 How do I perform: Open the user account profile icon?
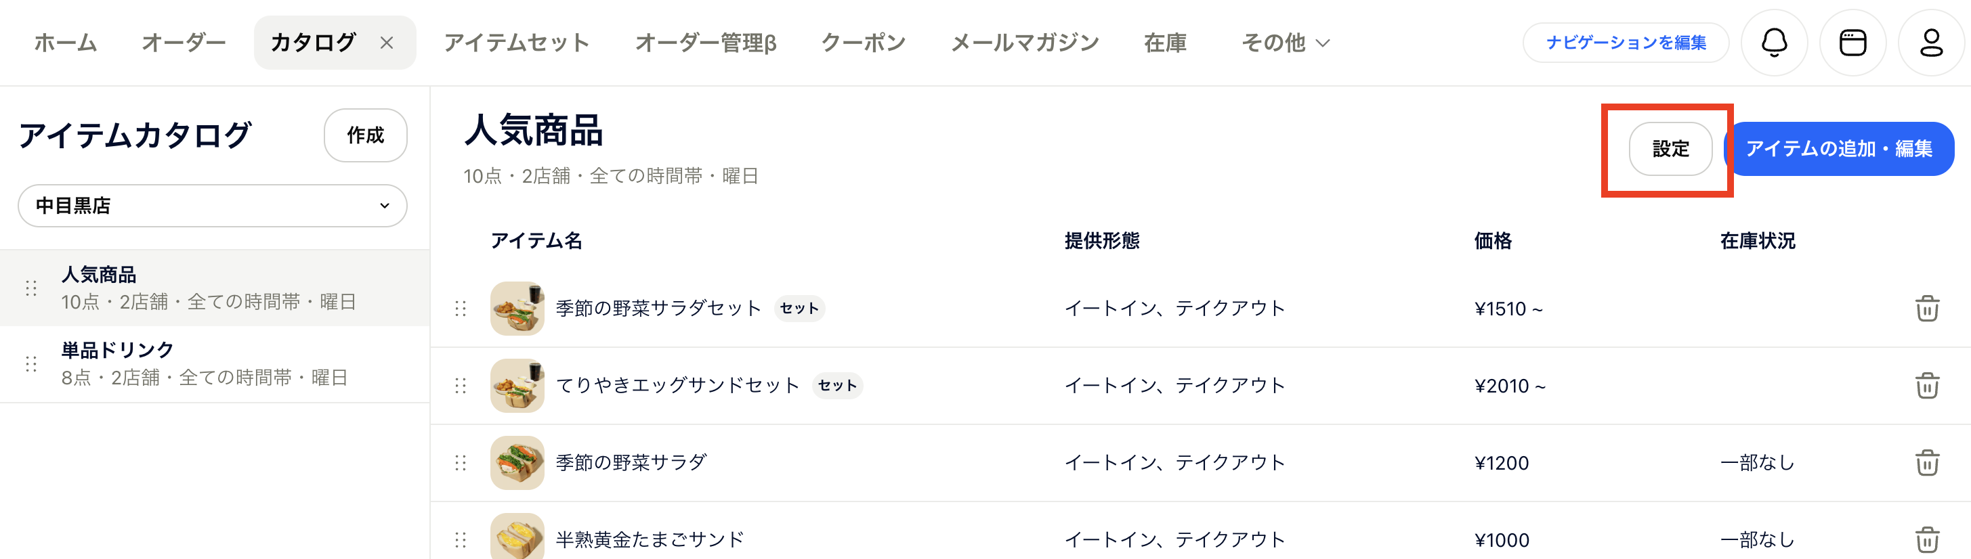coord(1931,43)
